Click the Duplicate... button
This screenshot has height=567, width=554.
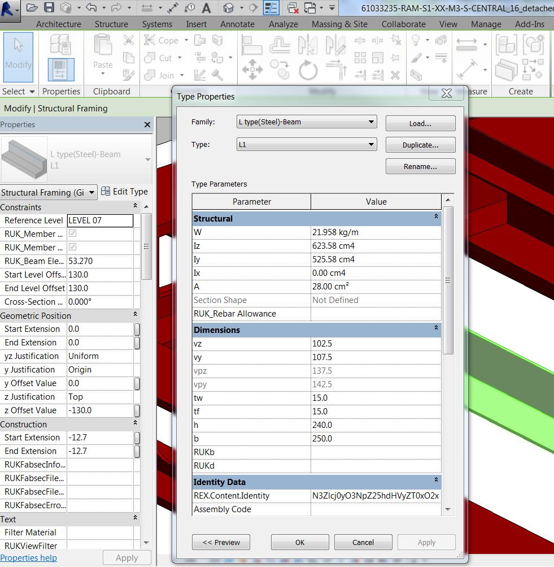[420, 145]
